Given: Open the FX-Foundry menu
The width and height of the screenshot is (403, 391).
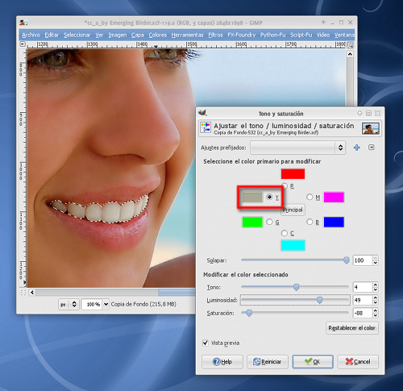Looking at the screenshot, I should click(x=242, y=35).
